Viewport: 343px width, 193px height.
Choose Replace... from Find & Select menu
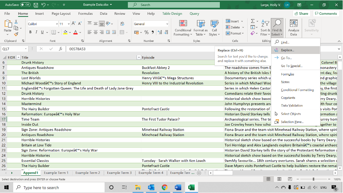click(x=296, y=50)
